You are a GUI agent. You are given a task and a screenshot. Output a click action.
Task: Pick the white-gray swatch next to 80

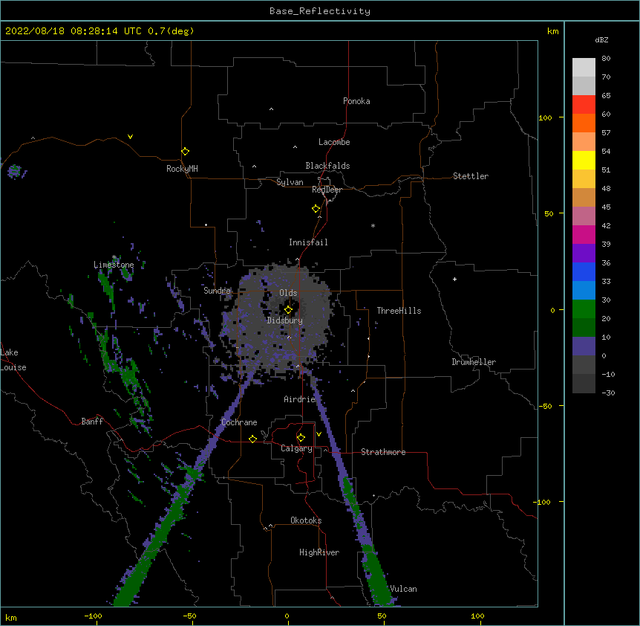click(x=584, y=68)
